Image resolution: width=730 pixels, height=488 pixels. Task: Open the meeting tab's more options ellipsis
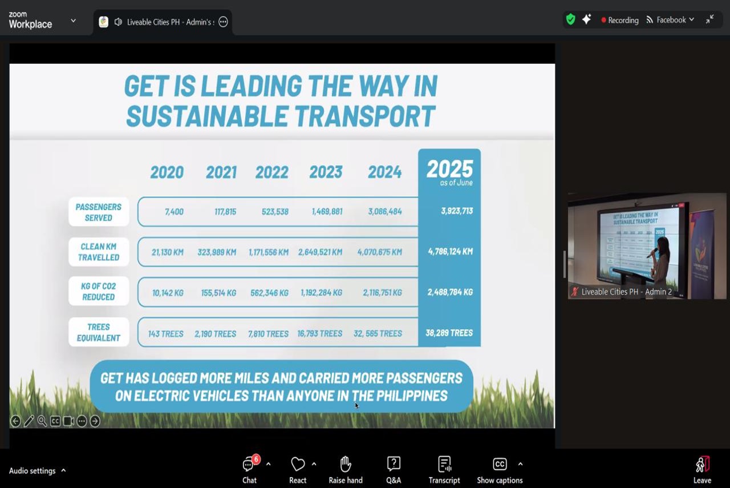(223, 22)
